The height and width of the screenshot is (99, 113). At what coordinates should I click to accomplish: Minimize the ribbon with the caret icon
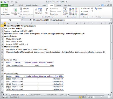(x=100, y=5)
